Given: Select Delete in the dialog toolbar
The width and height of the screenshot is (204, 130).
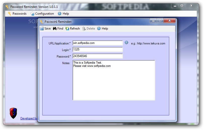Looking at the screenshot, I should [89, 29].
